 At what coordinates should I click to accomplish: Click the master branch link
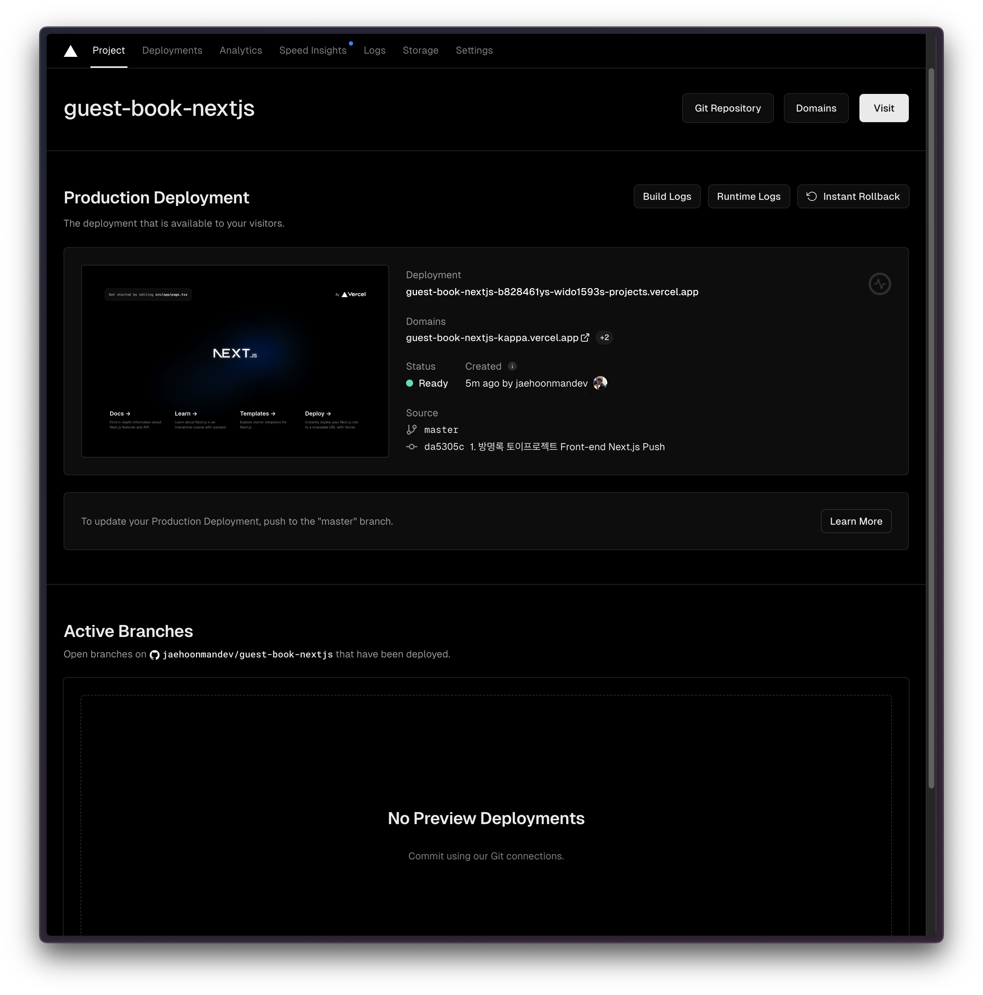click(441, 430)
